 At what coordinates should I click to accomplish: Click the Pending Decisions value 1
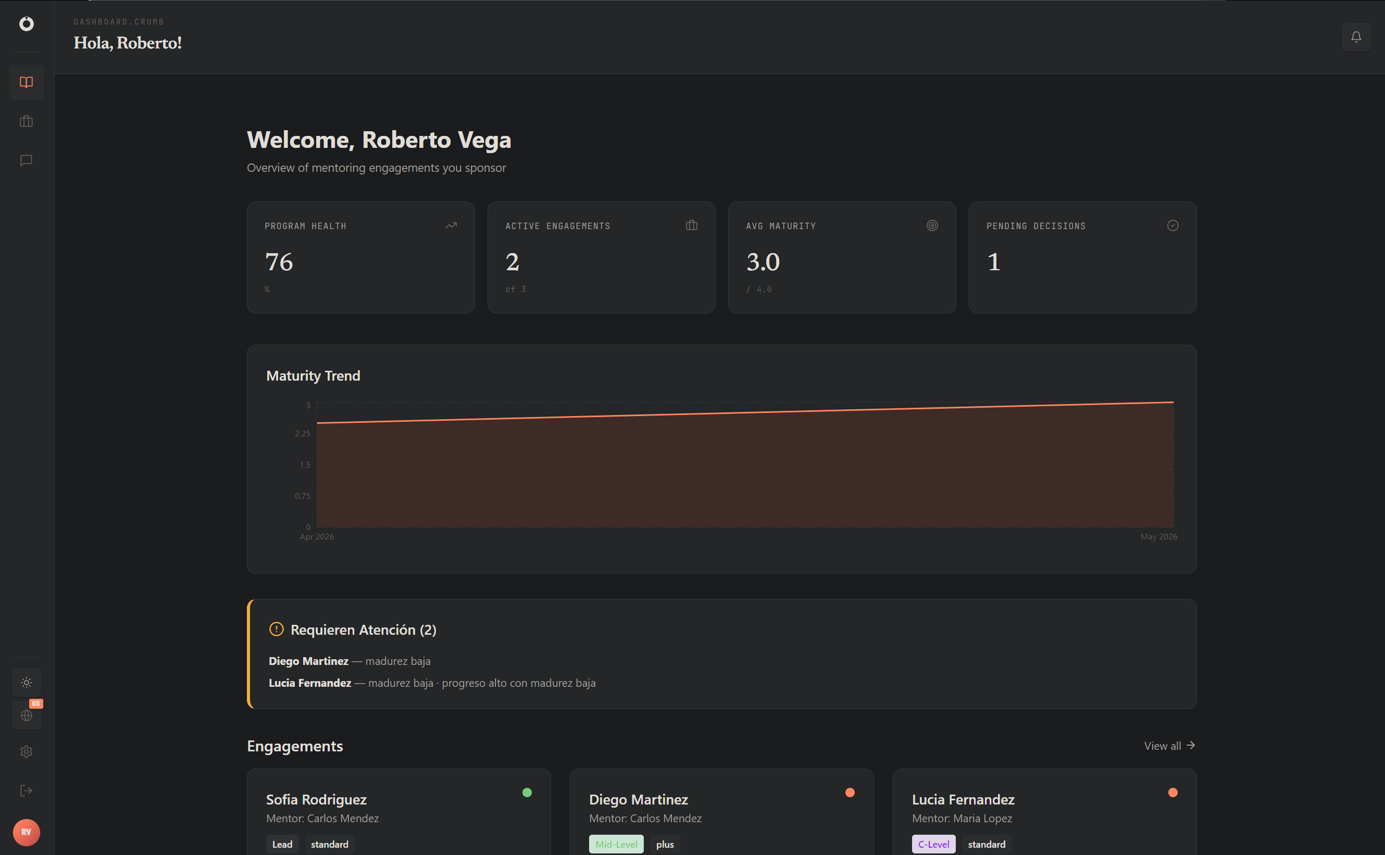pyautogui.click(x=994, y=262)
